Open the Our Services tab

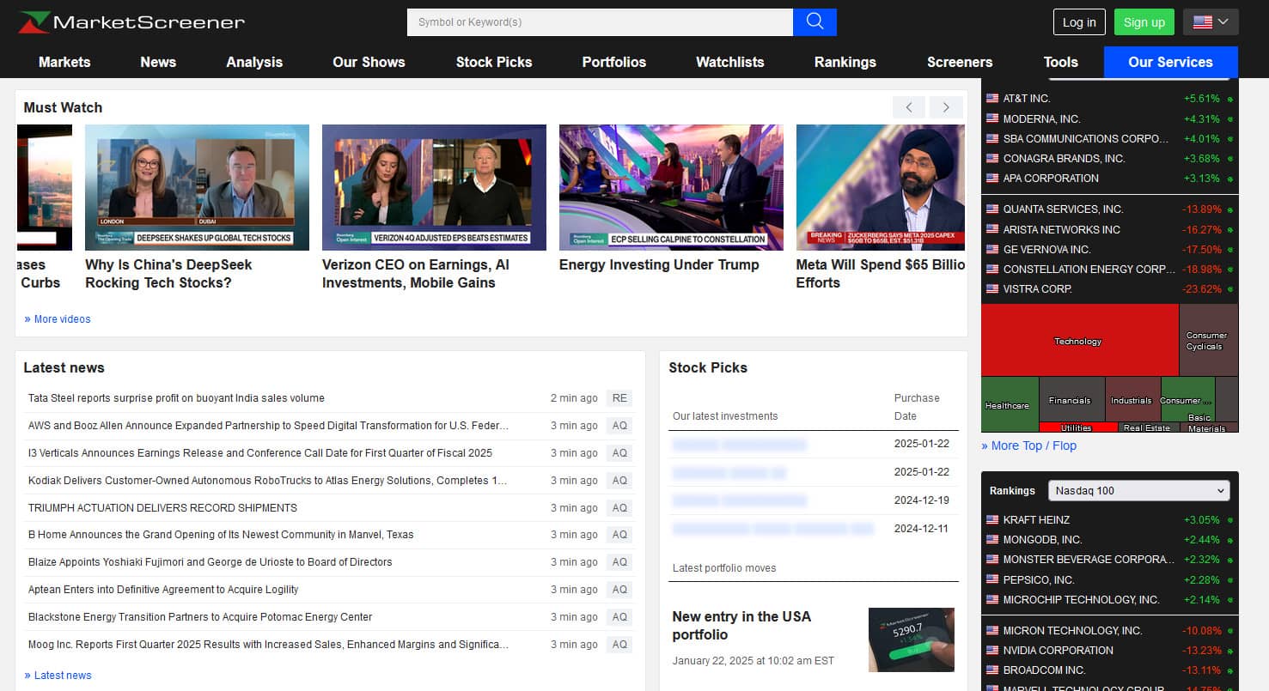coord(1170,62)
